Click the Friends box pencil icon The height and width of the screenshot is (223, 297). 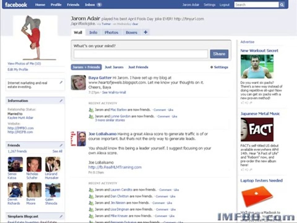click(61, 145)
